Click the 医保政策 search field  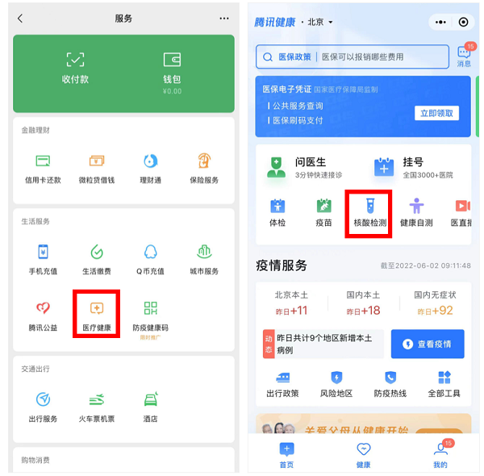pos(353,56)
